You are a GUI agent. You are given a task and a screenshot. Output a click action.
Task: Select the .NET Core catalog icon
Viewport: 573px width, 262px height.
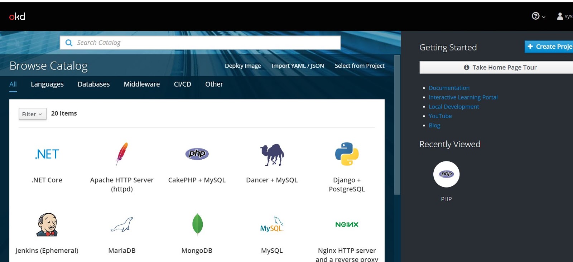coord(47,154)
